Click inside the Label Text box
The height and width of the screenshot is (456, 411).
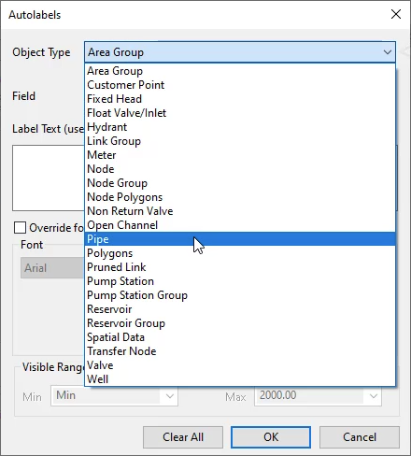(x=49, y=178)
